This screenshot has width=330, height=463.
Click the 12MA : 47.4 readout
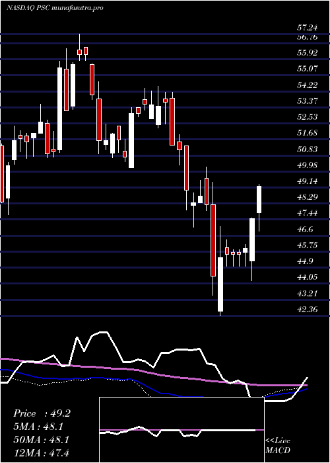(x=41, y=452)
